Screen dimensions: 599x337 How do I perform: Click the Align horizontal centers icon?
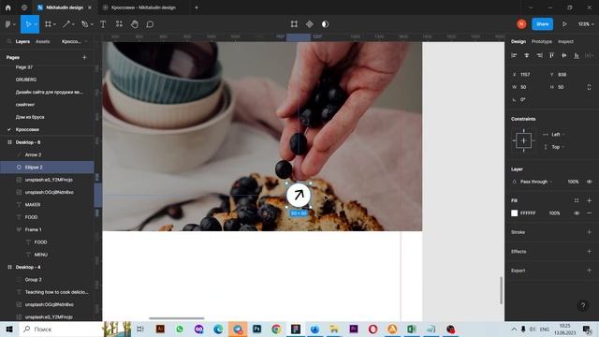click(x=526, y=56)
